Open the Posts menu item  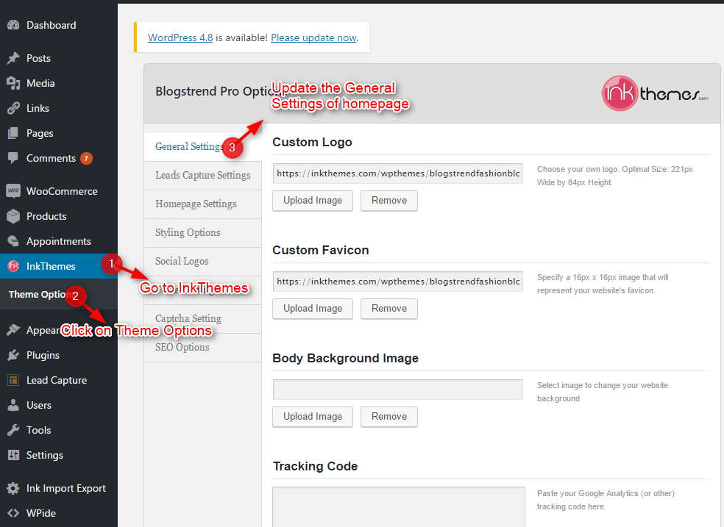[59, 58]
